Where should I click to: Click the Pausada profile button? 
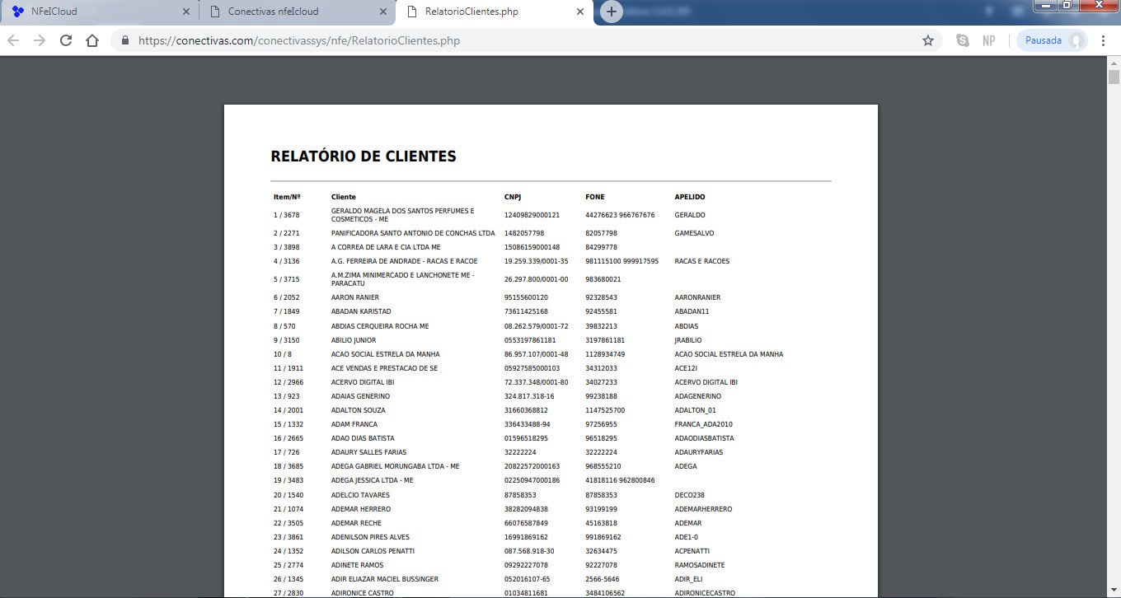(1052, 40)
